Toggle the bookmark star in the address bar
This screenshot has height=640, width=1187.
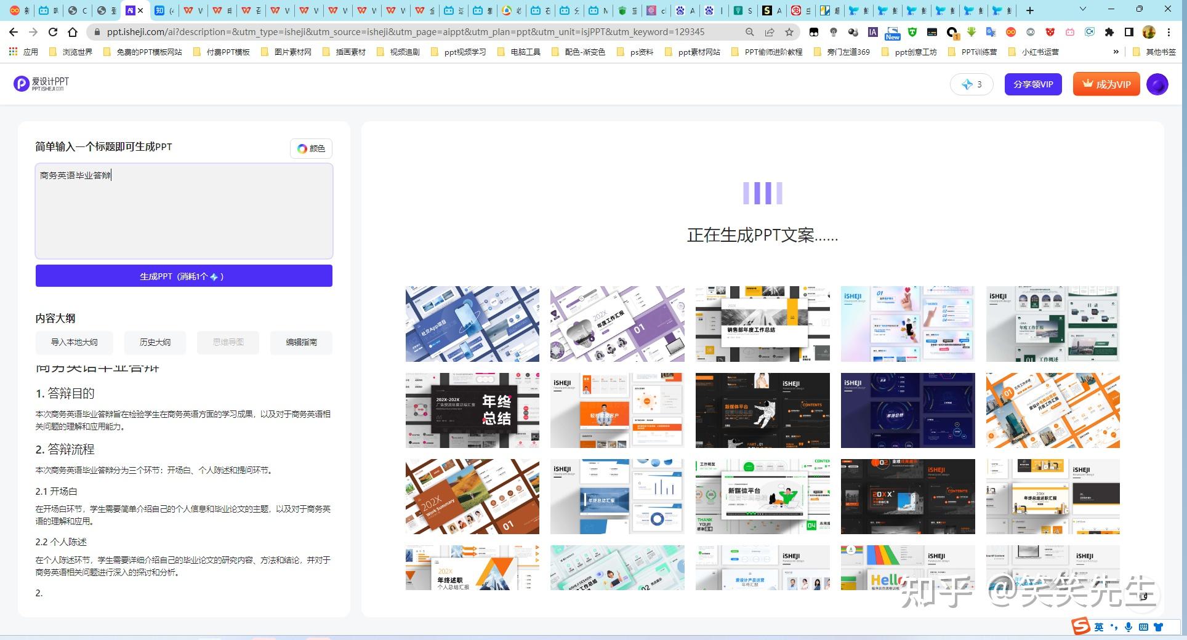coord(789,32)
